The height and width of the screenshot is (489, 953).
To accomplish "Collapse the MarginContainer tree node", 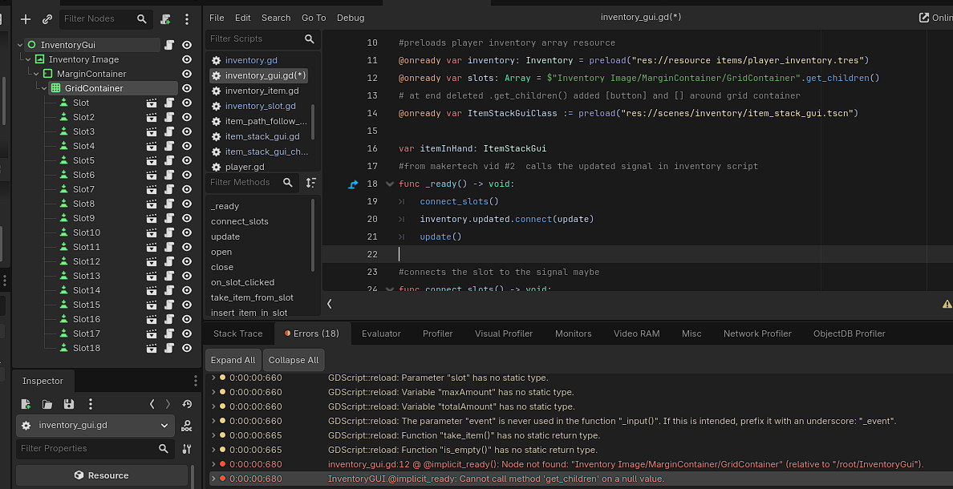I will [x=37, y=74].
